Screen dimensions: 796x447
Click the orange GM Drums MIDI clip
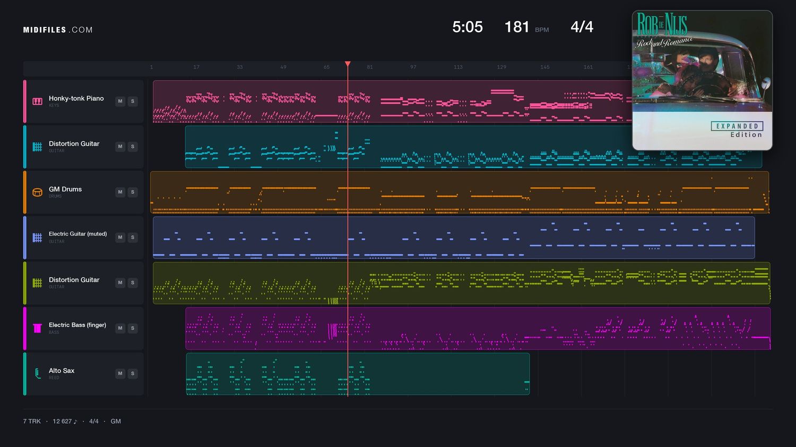coord(460,192)
